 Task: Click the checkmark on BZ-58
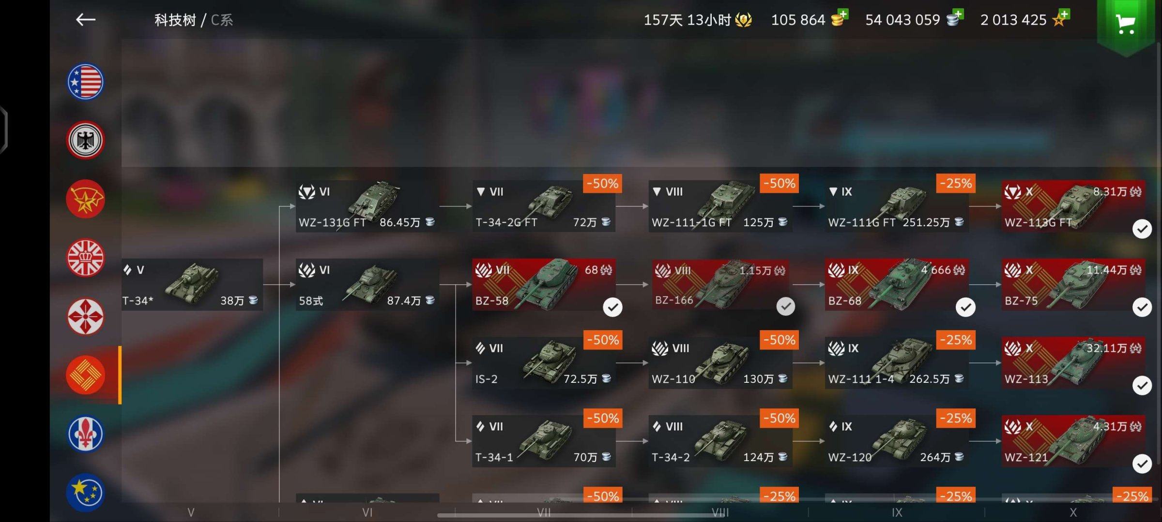pyautogui.click(x=612, y=307)
